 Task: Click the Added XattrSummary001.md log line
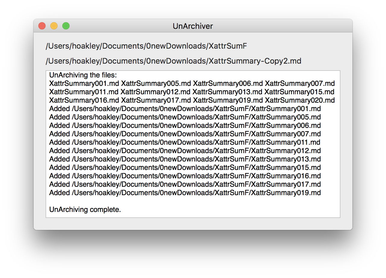(x=185, y=109)
